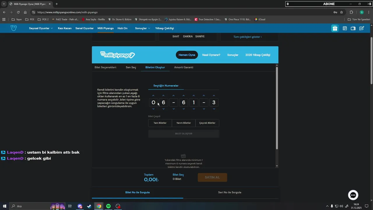Viewport: 373px width, 210px height.
Task: Open the 2026 Yılbaşı Çekilişi tab
Action: point(258,55)
